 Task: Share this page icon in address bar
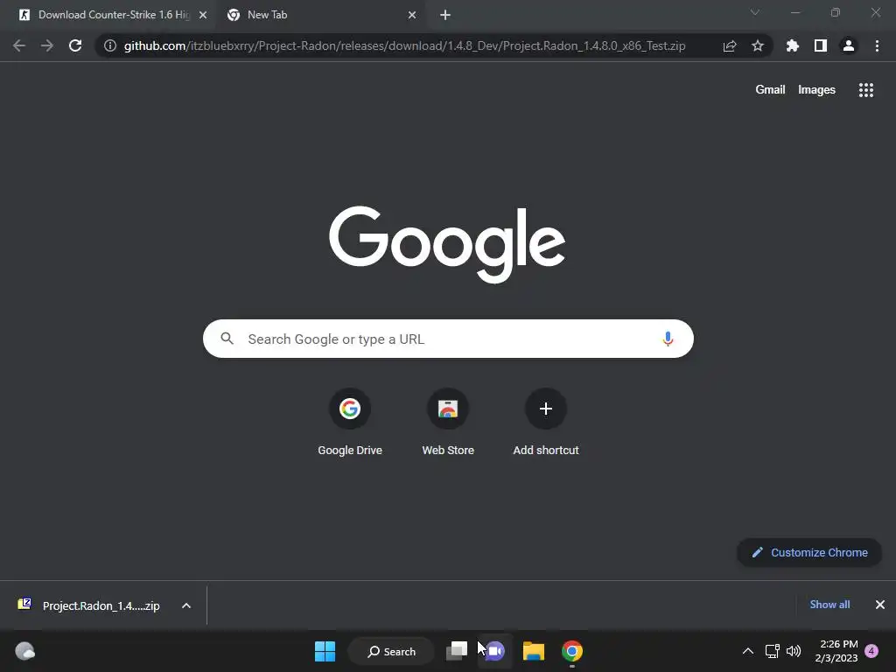point(730,45)
